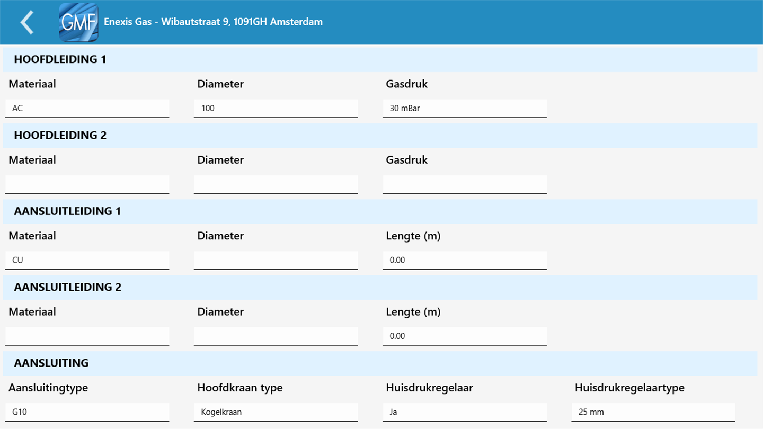Click empty Materiaal field under Aansluitleiding 2
Image resolution: width=763 pixels, height=429 pixels.
tap(87, 336)
